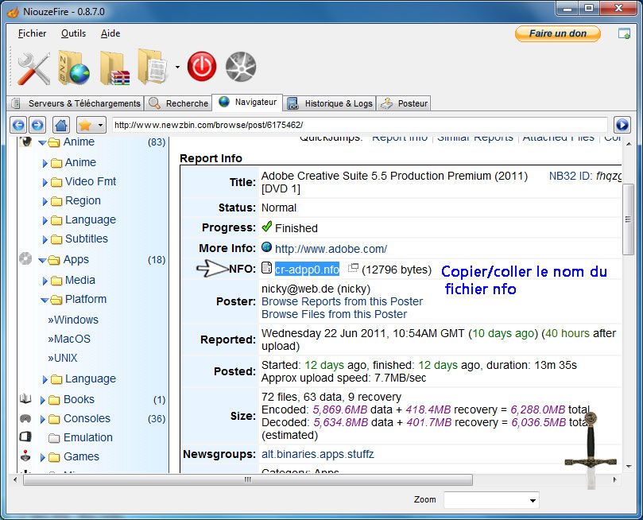
Task: Go back using the browser back arrow
Action: coord(18,125)
